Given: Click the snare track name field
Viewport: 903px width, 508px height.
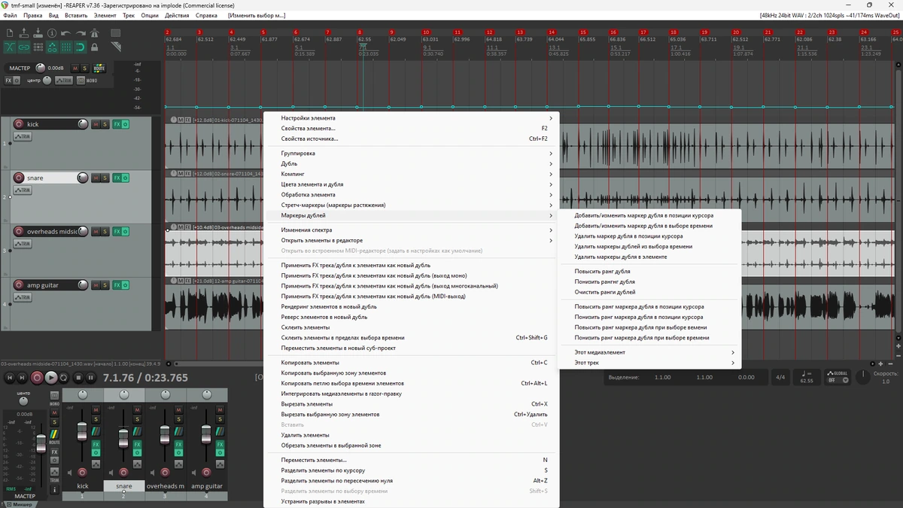Looking at the screenshot, I should pos(50,178).
